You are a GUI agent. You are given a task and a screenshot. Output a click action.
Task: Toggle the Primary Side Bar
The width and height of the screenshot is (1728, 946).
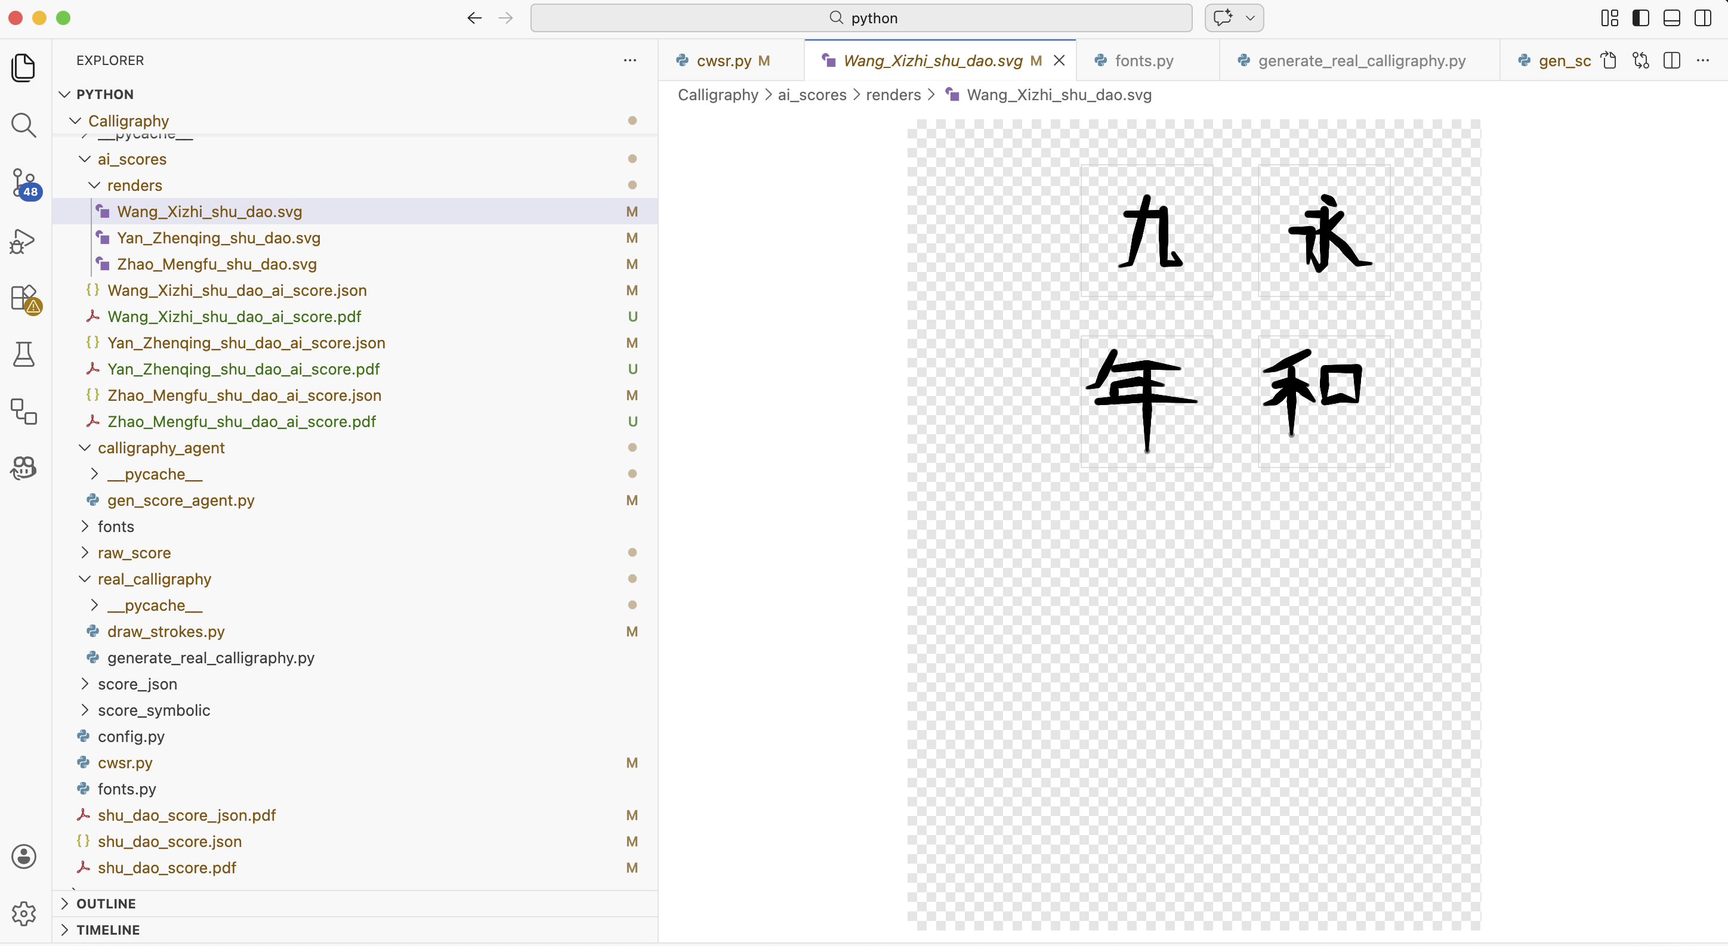[x=1641, y=18]
